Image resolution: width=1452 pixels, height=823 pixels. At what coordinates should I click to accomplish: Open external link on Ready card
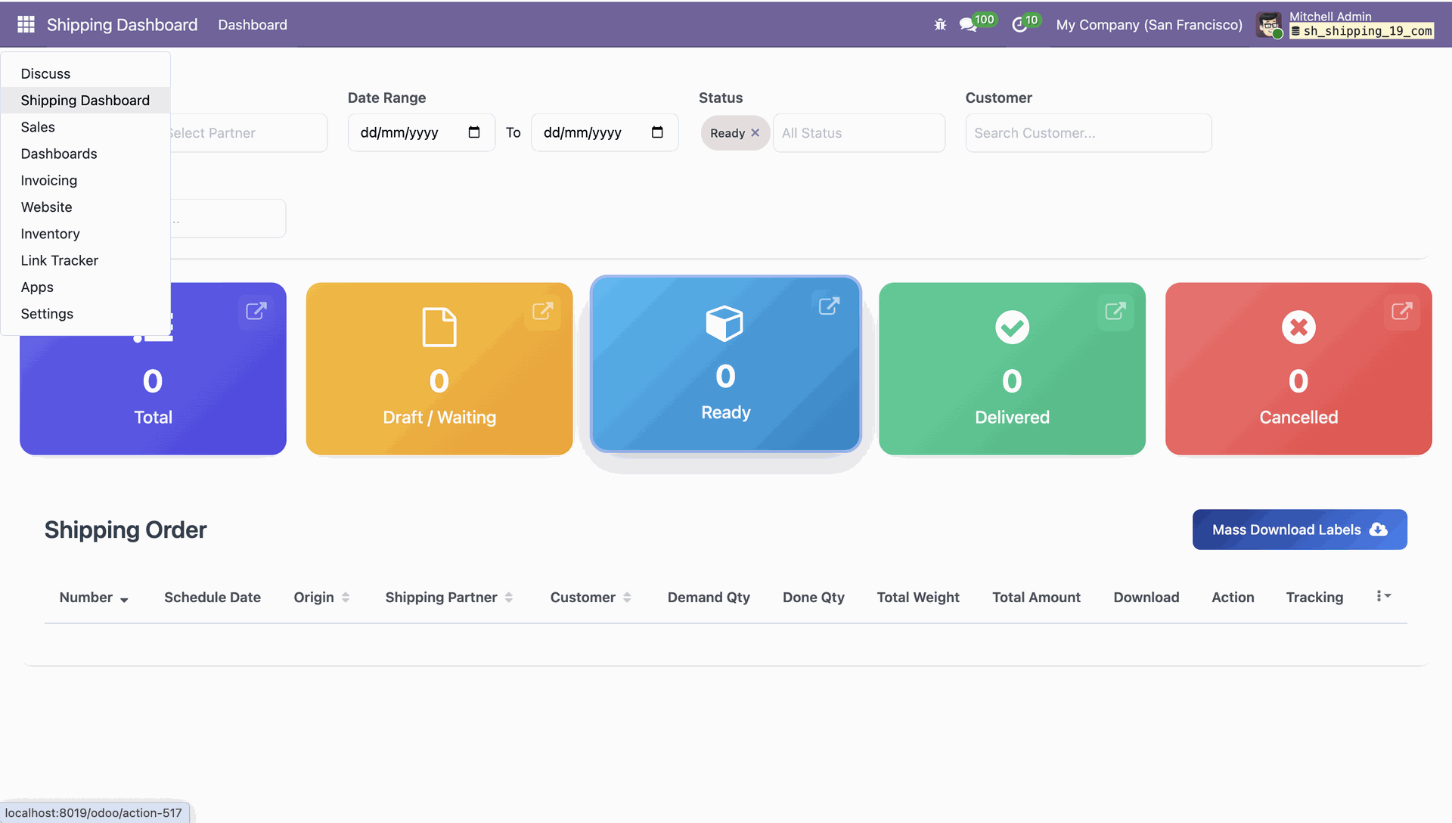[829, 306]
